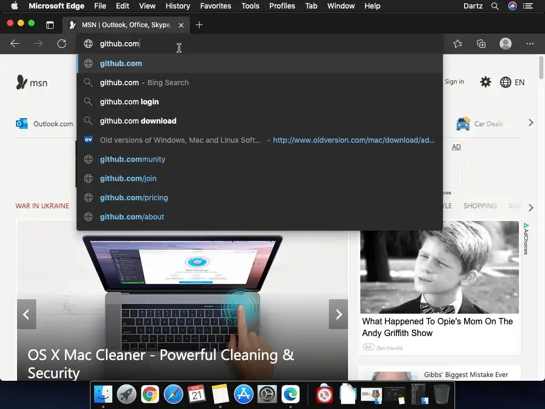Launch Google Chrome from the Dock

[x=150, y=395]
